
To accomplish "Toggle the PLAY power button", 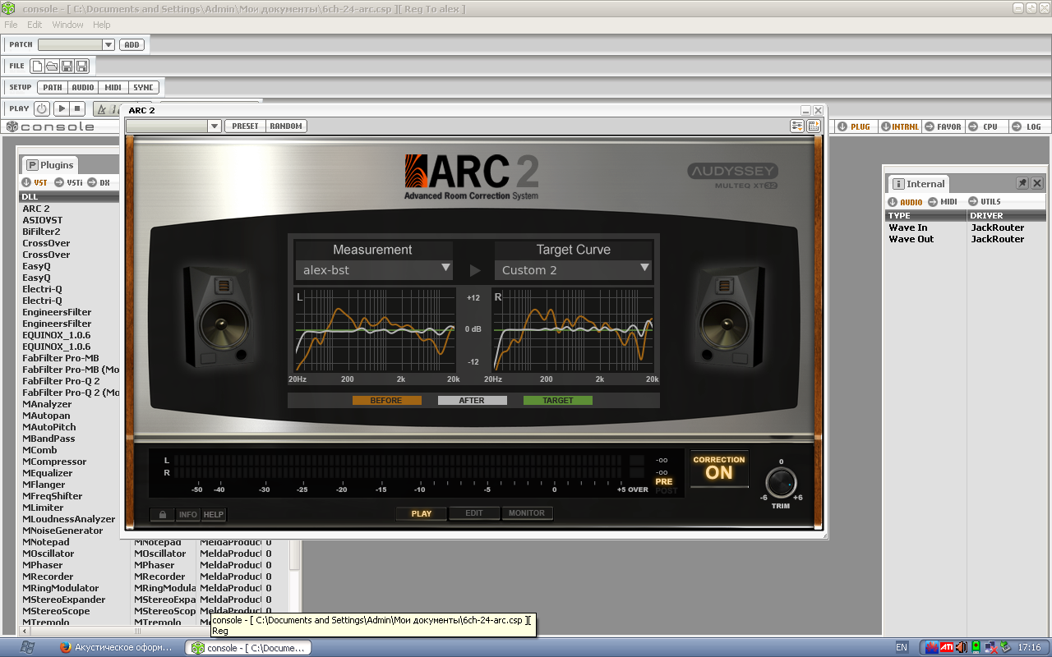I will [42, 108].
